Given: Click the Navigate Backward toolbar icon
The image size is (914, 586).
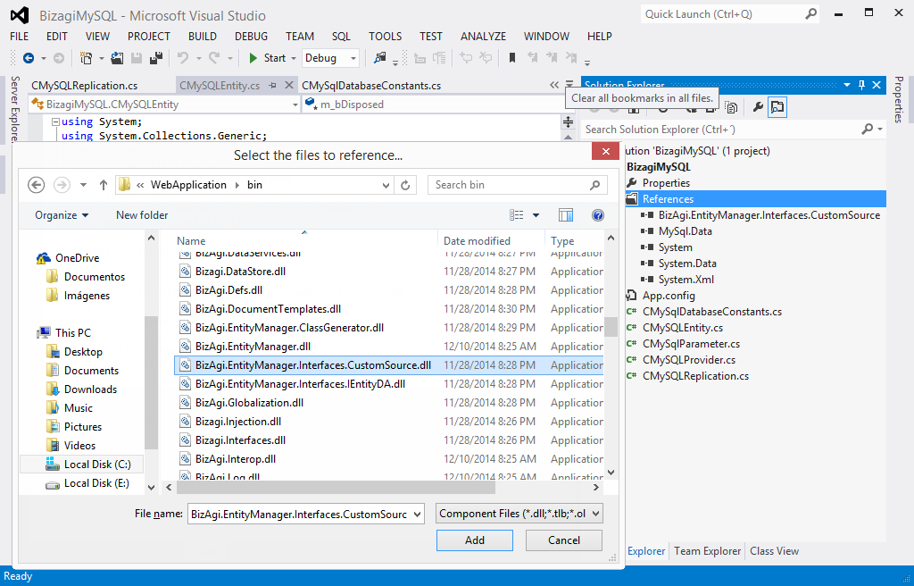Looking at the screenshot, I should (x=28, y=58).
